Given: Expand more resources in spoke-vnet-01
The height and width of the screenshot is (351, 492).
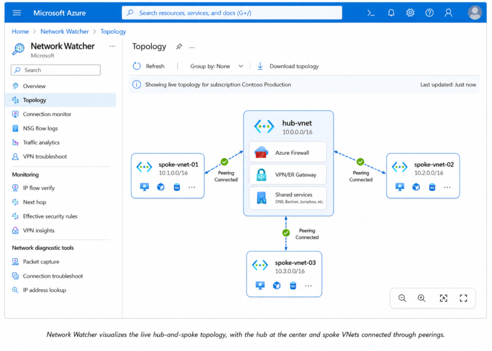Looking at the screenshot, I should click(x=192, y=188).
